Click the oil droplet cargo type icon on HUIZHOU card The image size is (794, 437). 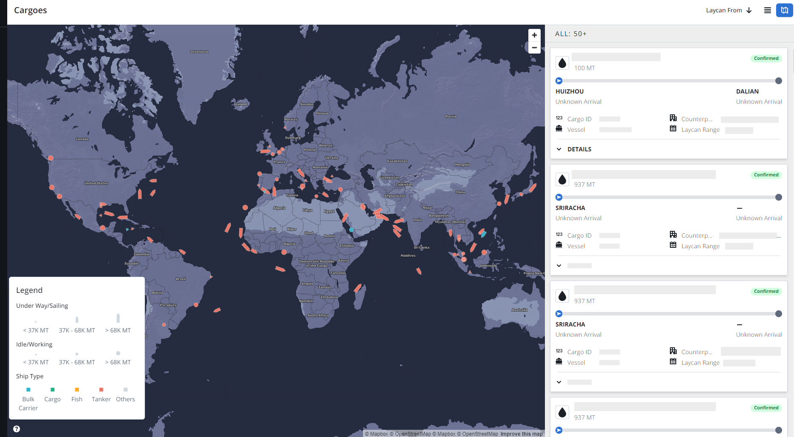pos(562,63)
